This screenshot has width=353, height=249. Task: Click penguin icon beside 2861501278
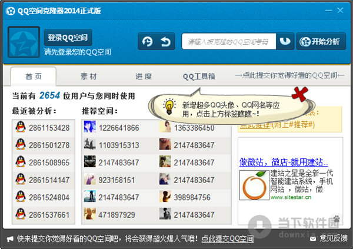(21, 144)
